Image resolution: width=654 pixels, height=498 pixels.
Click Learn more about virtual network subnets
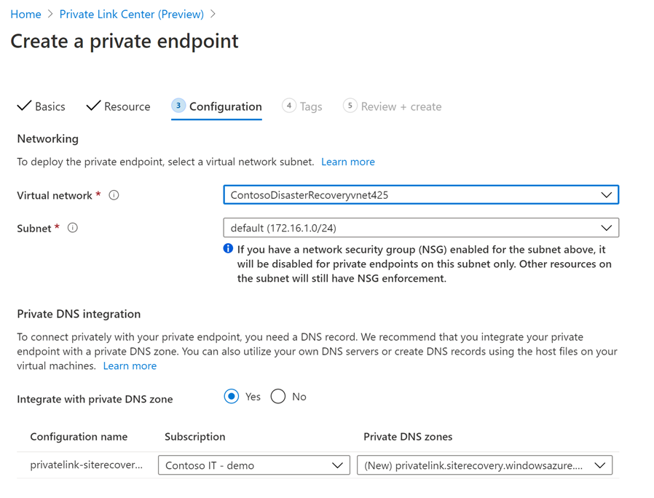click(x=347, y=162)
